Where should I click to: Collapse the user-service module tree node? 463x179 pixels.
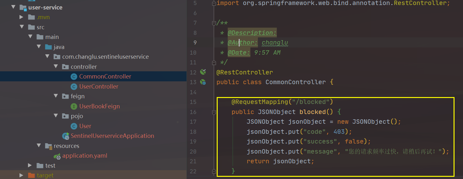click(x=13, y=7)
